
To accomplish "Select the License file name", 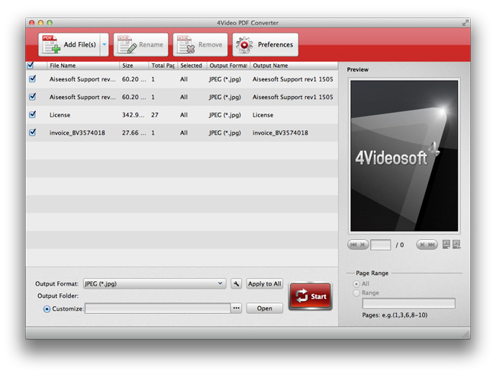I will (60, 115).
